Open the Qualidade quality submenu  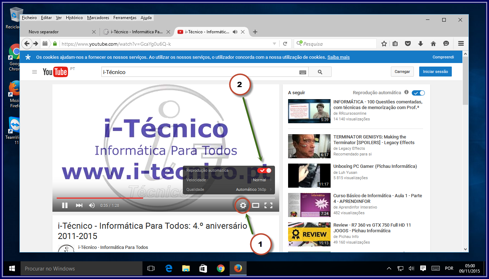click(229, 189)
